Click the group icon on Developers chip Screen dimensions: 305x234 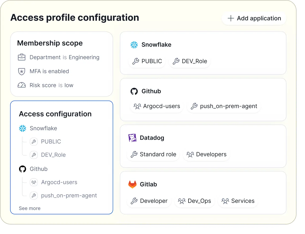(x=190, y=154)
